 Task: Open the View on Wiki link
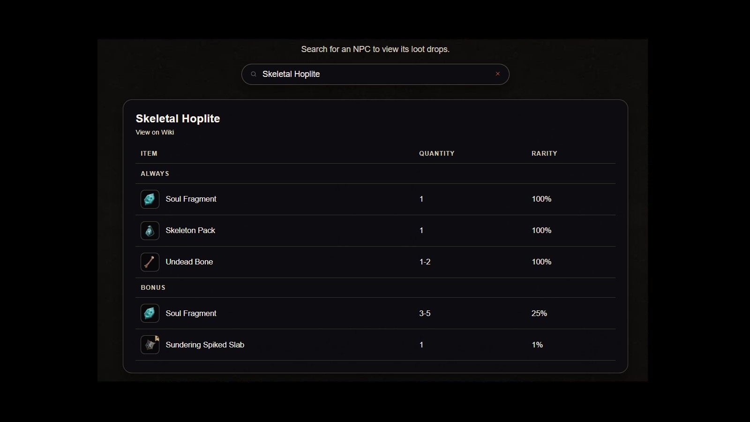coord(155,132)
